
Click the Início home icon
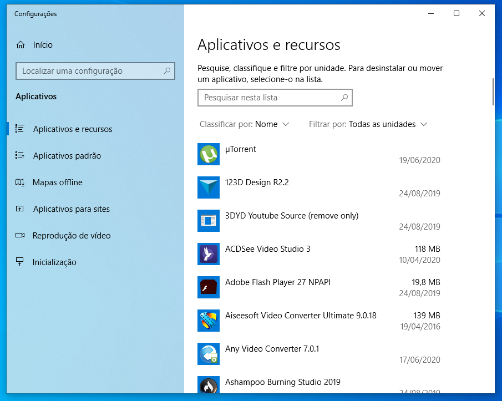pos(21,45)
